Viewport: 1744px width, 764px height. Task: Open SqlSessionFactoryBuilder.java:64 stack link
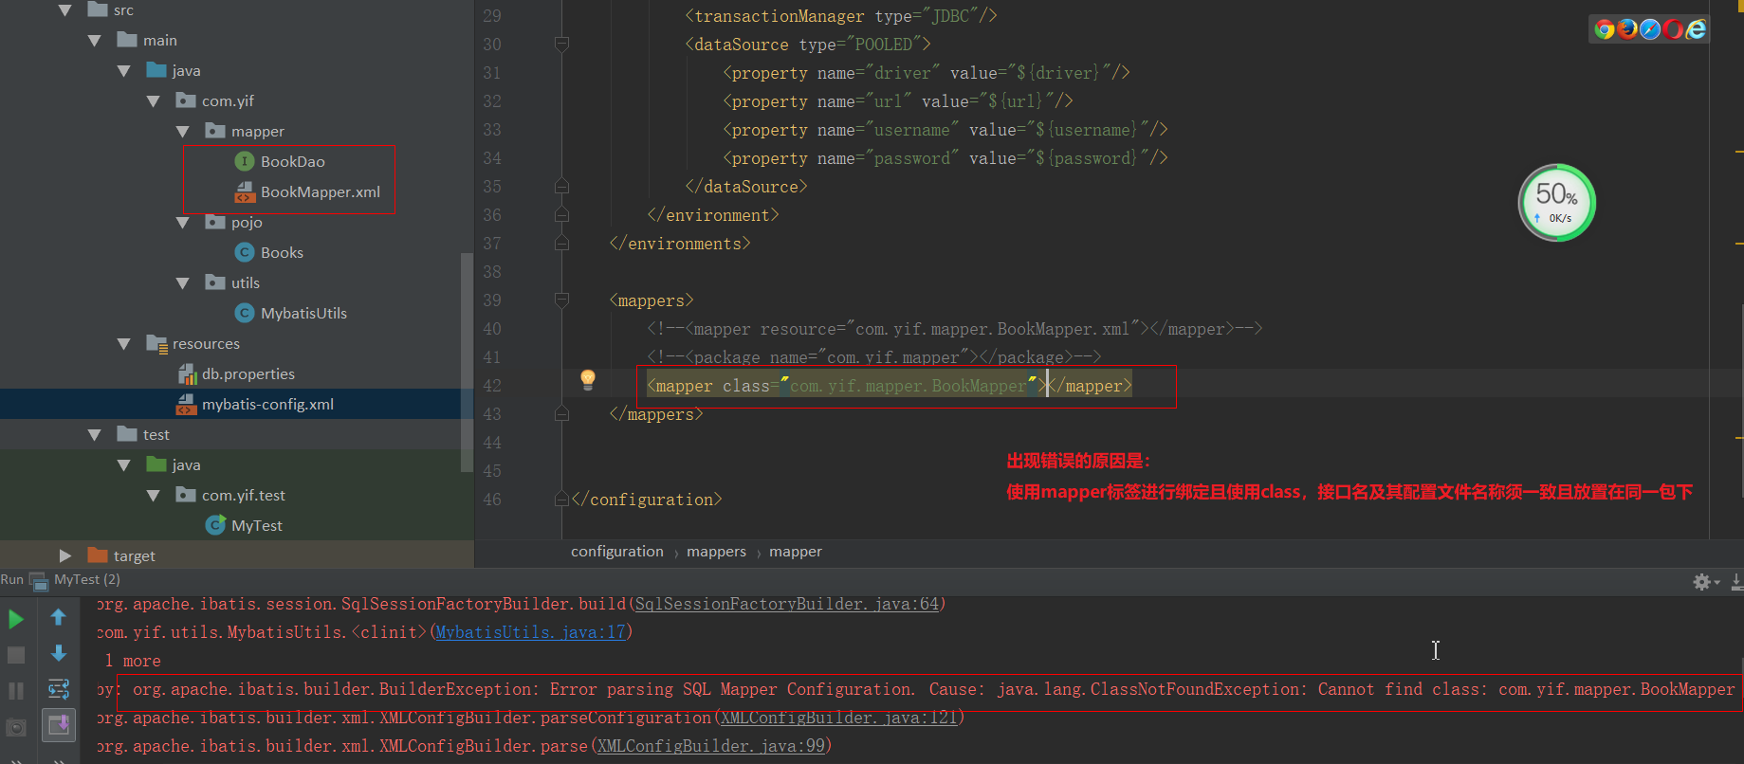pyautogui.click(x=787, y=604)
